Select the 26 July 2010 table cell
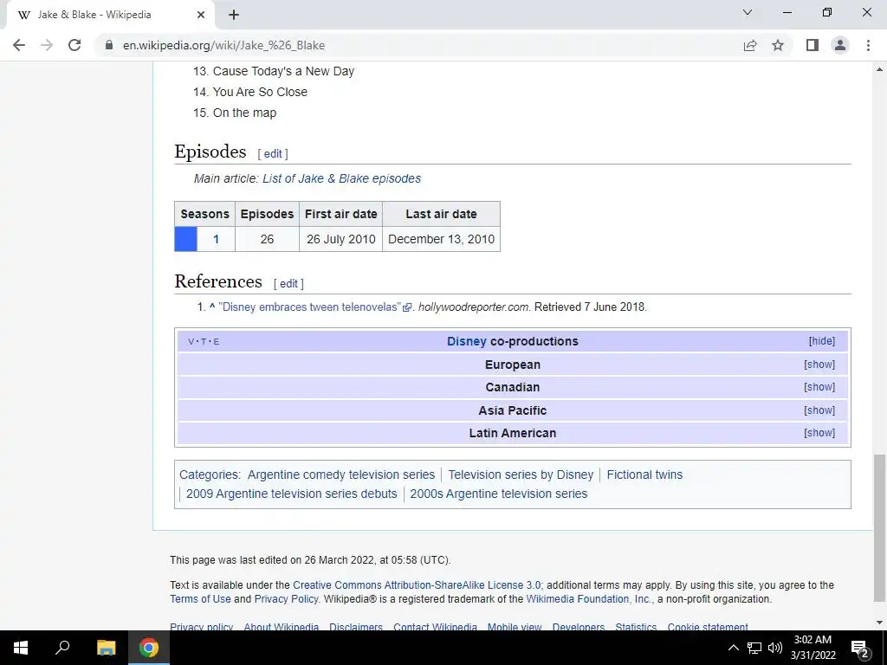The image size is (887, 665). tap(341, 239)
